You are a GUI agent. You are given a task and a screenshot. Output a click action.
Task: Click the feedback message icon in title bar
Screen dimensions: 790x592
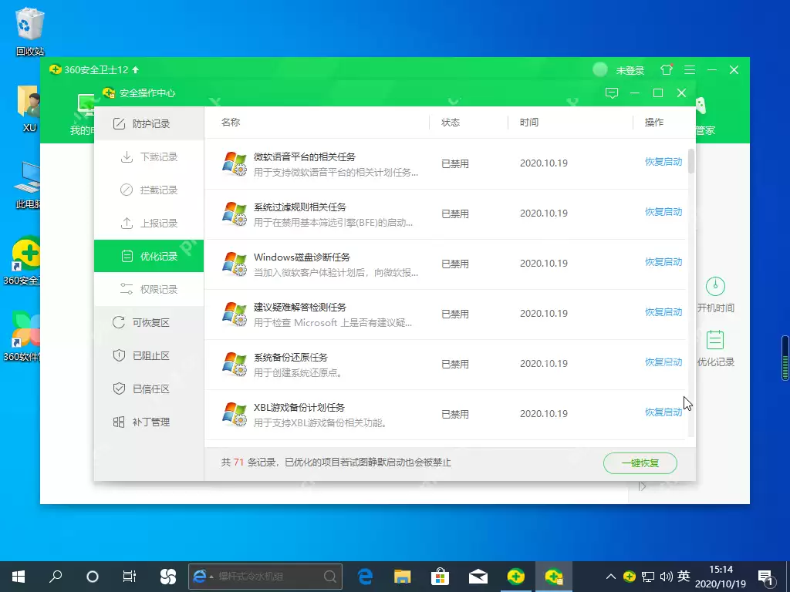(612, 93)
